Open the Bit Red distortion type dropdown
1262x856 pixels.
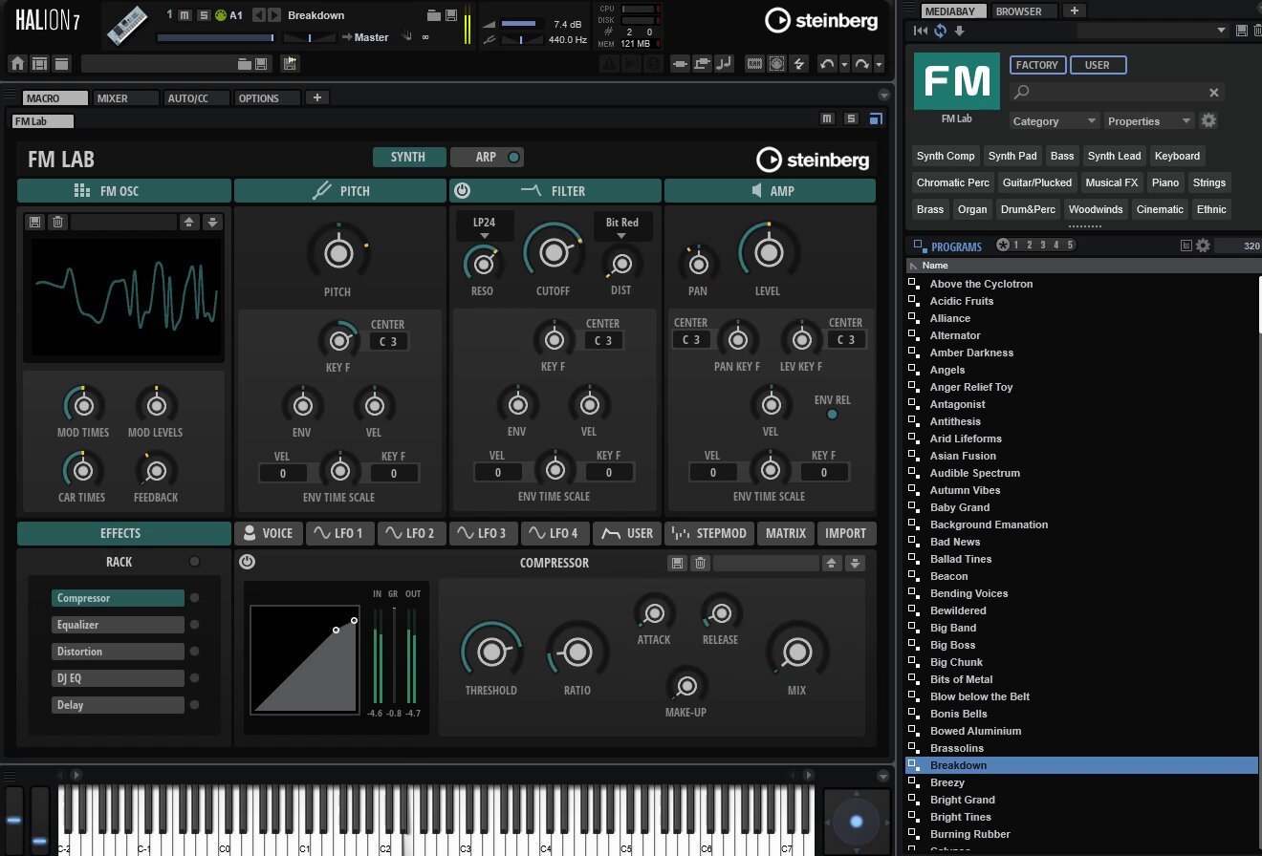point(622,226)
